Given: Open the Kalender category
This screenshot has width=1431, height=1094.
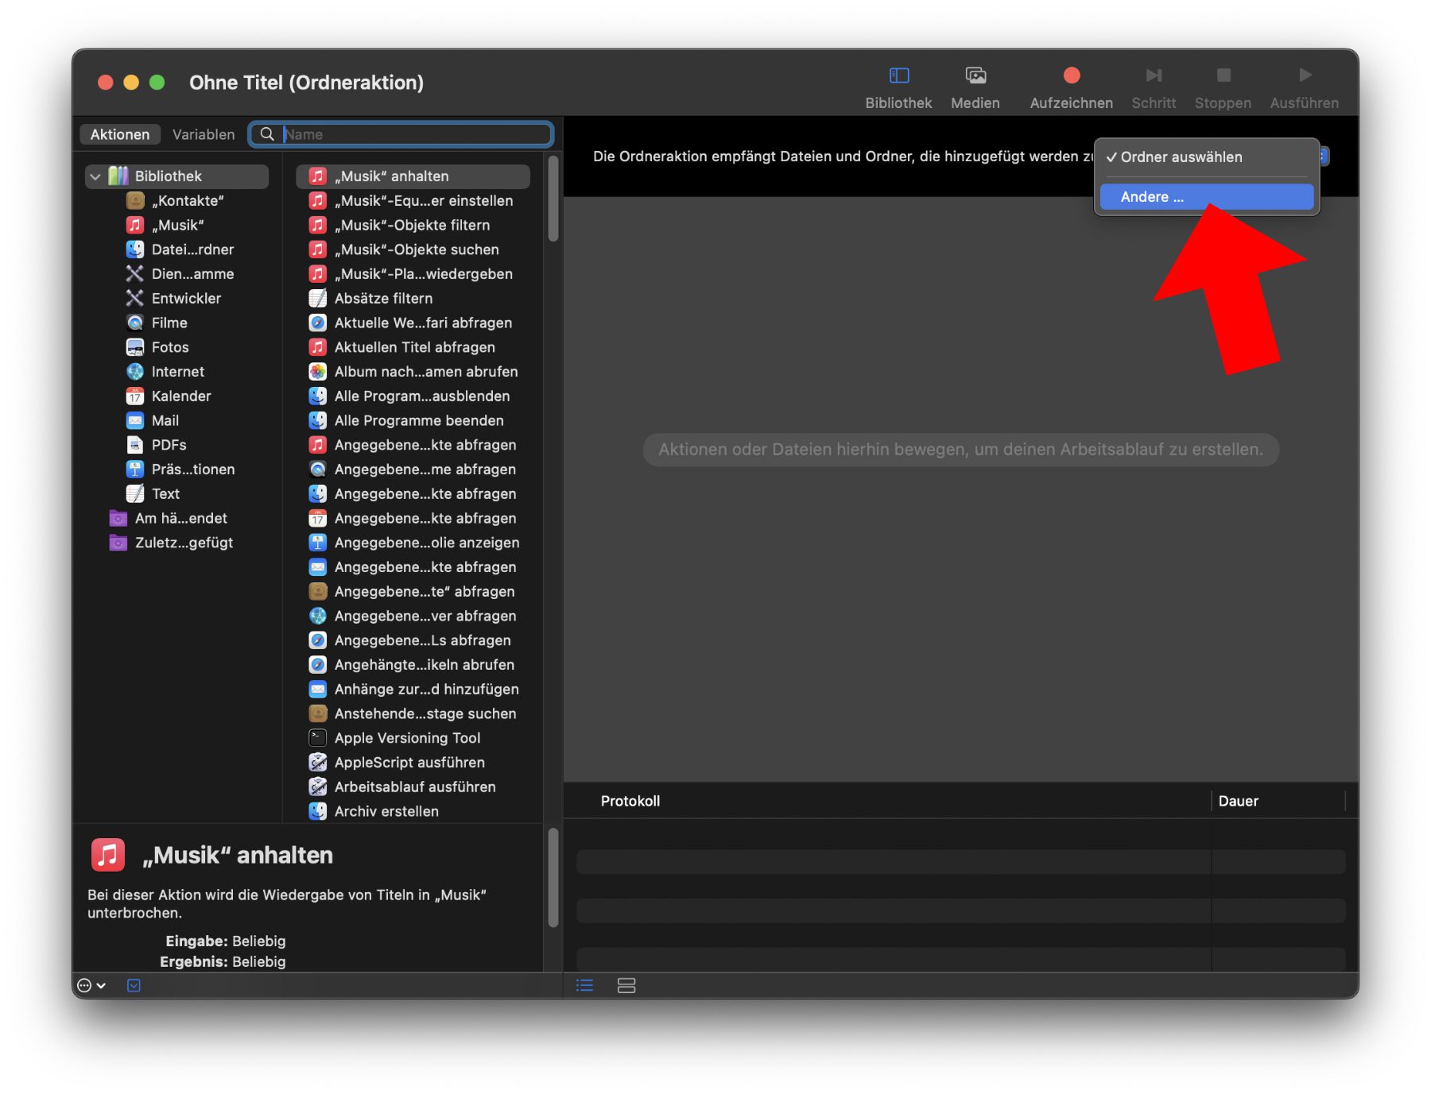Looking at the screenshot, I should (180, 396).
